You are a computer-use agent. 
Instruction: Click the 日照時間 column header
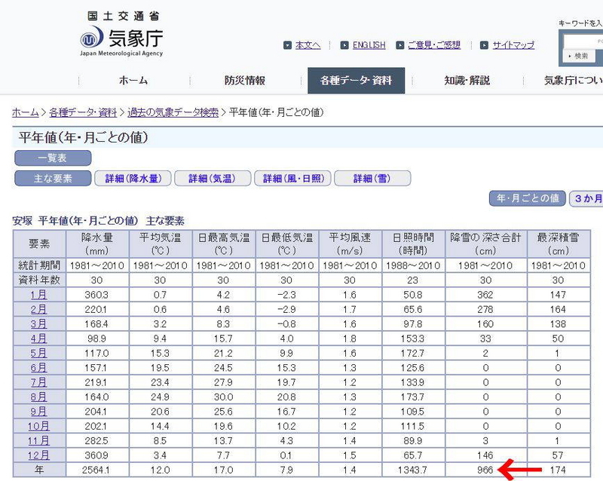point(413,244)
